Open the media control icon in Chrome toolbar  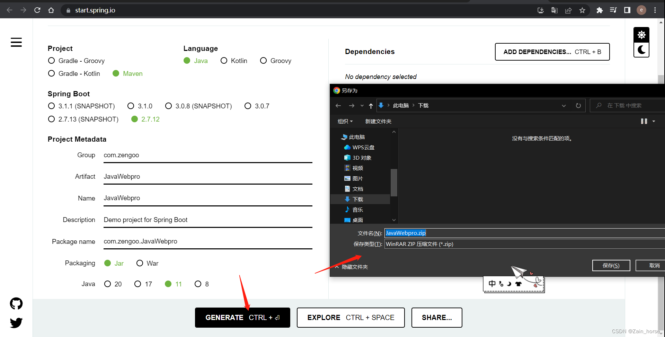click(613, 10)
